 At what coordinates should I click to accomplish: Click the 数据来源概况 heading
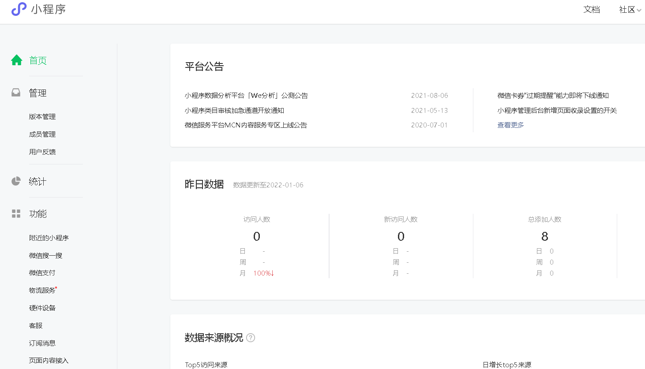click(x=214, y=338)
